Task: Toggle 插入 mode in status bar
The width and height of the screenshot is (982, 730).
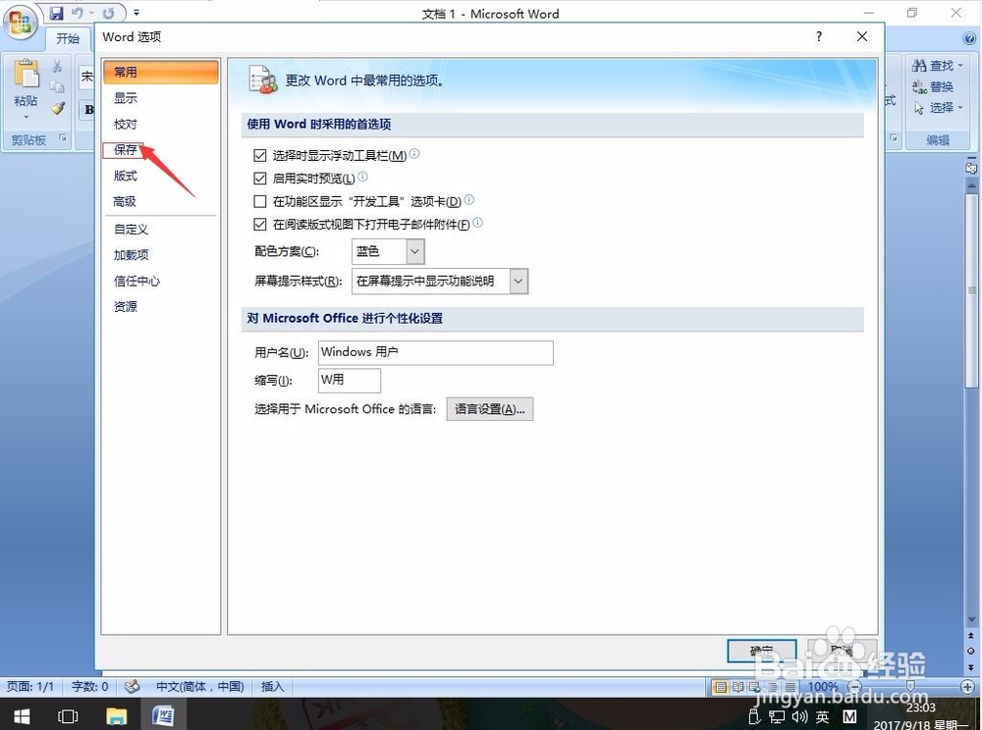Action: tap(272, 687)
